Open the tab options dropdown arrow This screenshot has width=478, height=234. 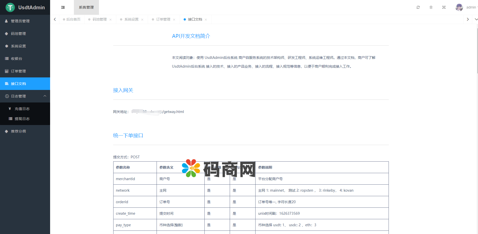[476, 19]
